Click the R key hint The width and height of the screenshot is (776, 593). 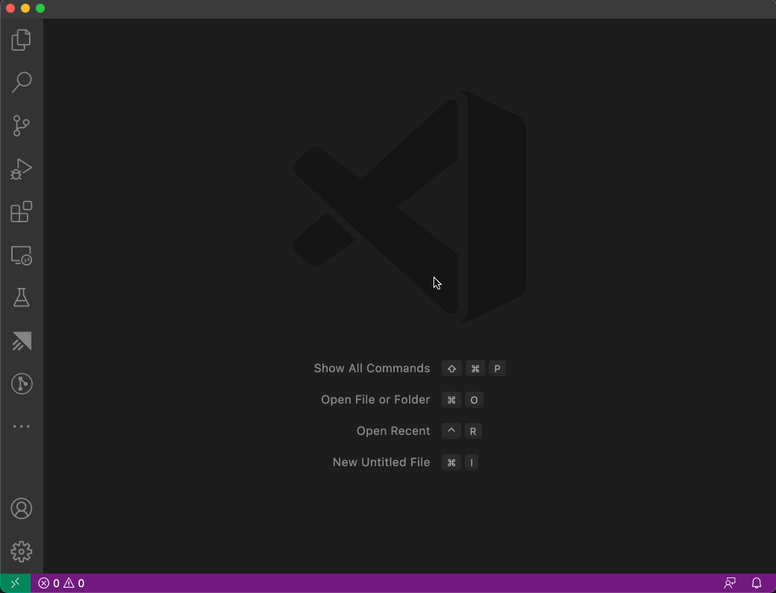click(x=473, y=431)
